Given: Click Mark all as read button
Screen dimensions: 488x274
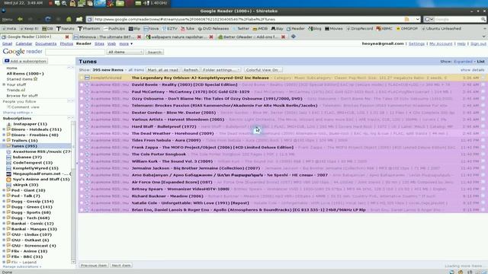Looking at the screenshot, I should [162, 70].
